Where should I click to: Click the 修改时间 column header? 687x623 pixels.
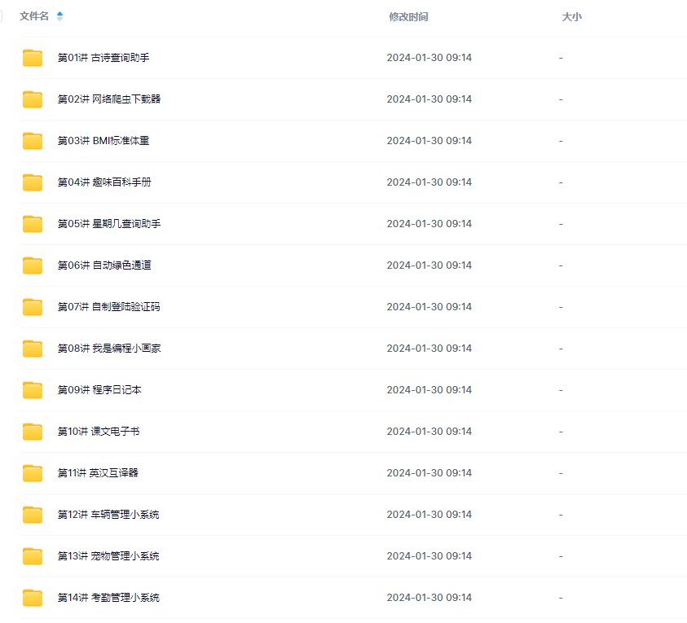pyautogui.click(x=407, y=15)
